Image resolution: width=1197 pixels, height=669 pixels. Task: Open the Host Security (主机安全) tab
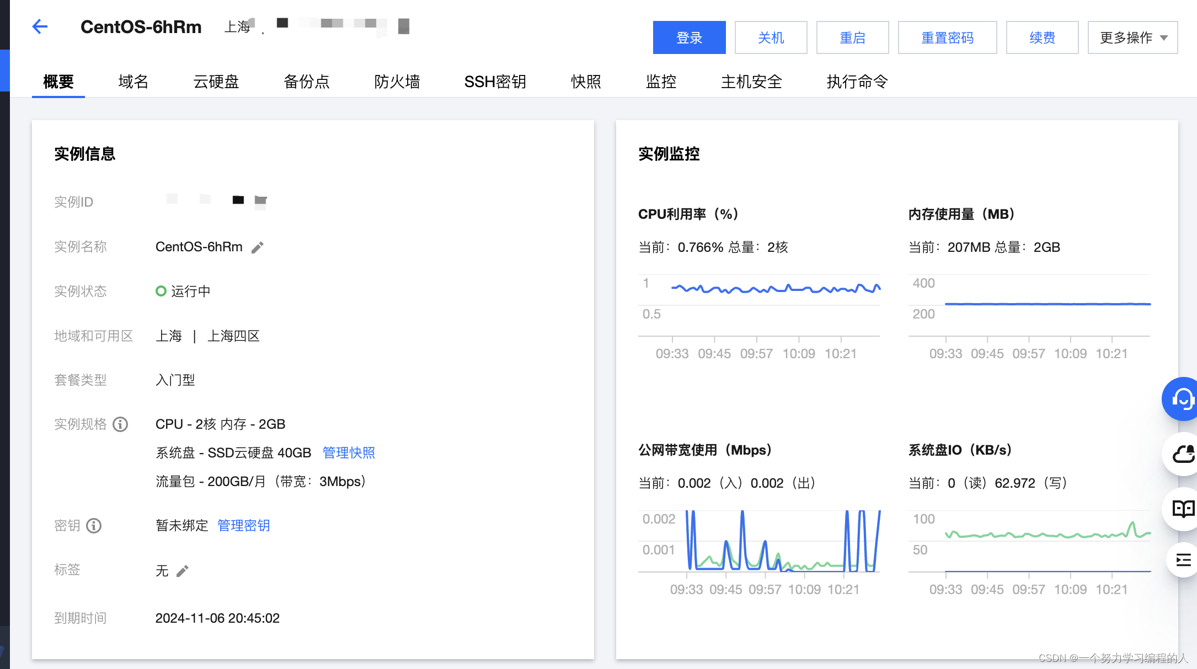pos(751,82)
